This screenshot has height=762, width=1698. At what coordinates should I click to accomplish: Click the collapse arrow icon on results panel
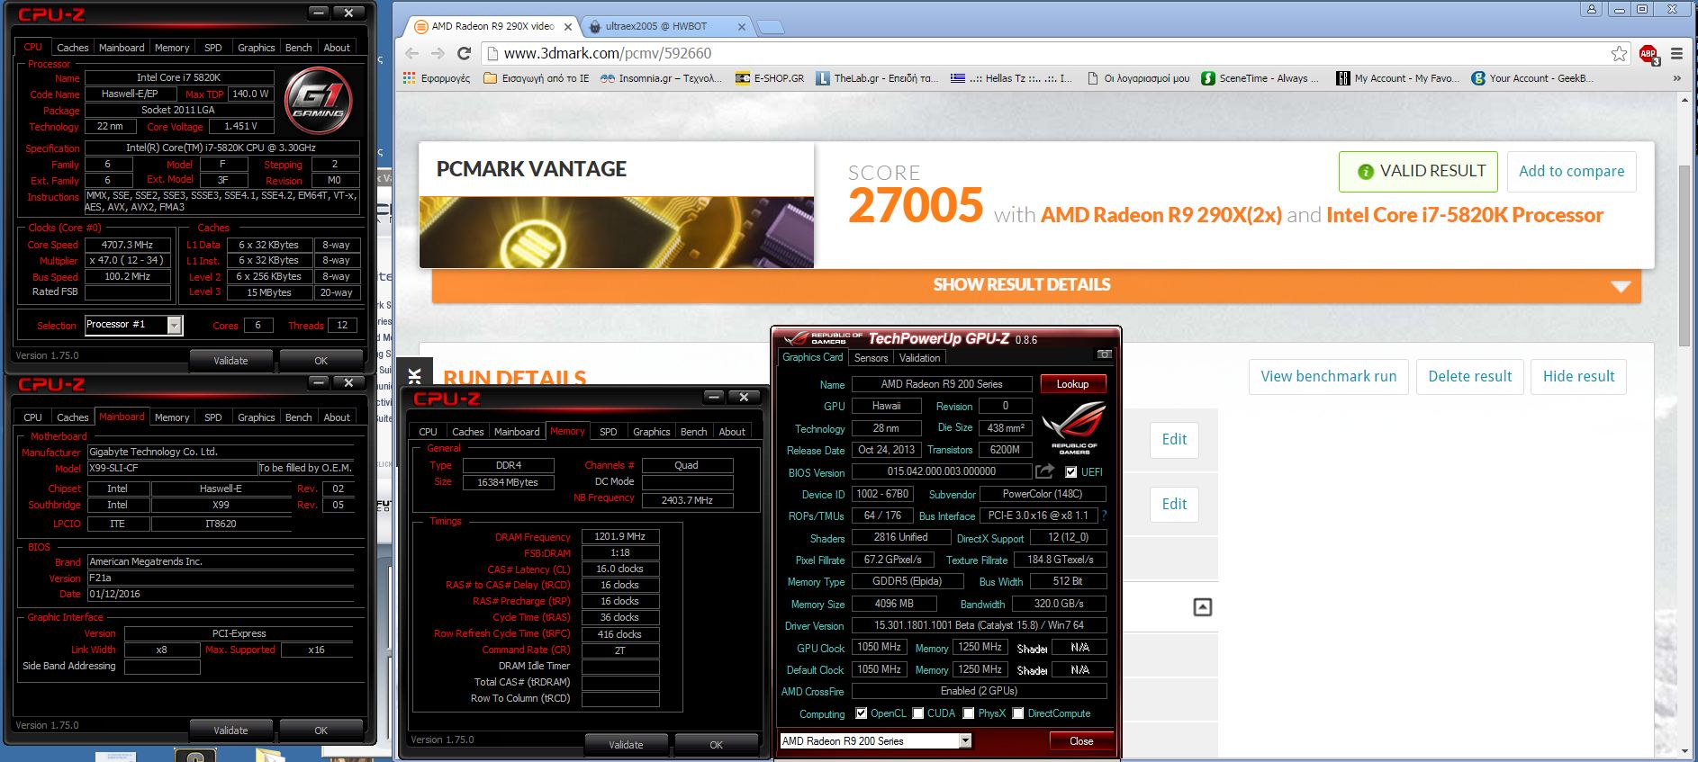1202,607
